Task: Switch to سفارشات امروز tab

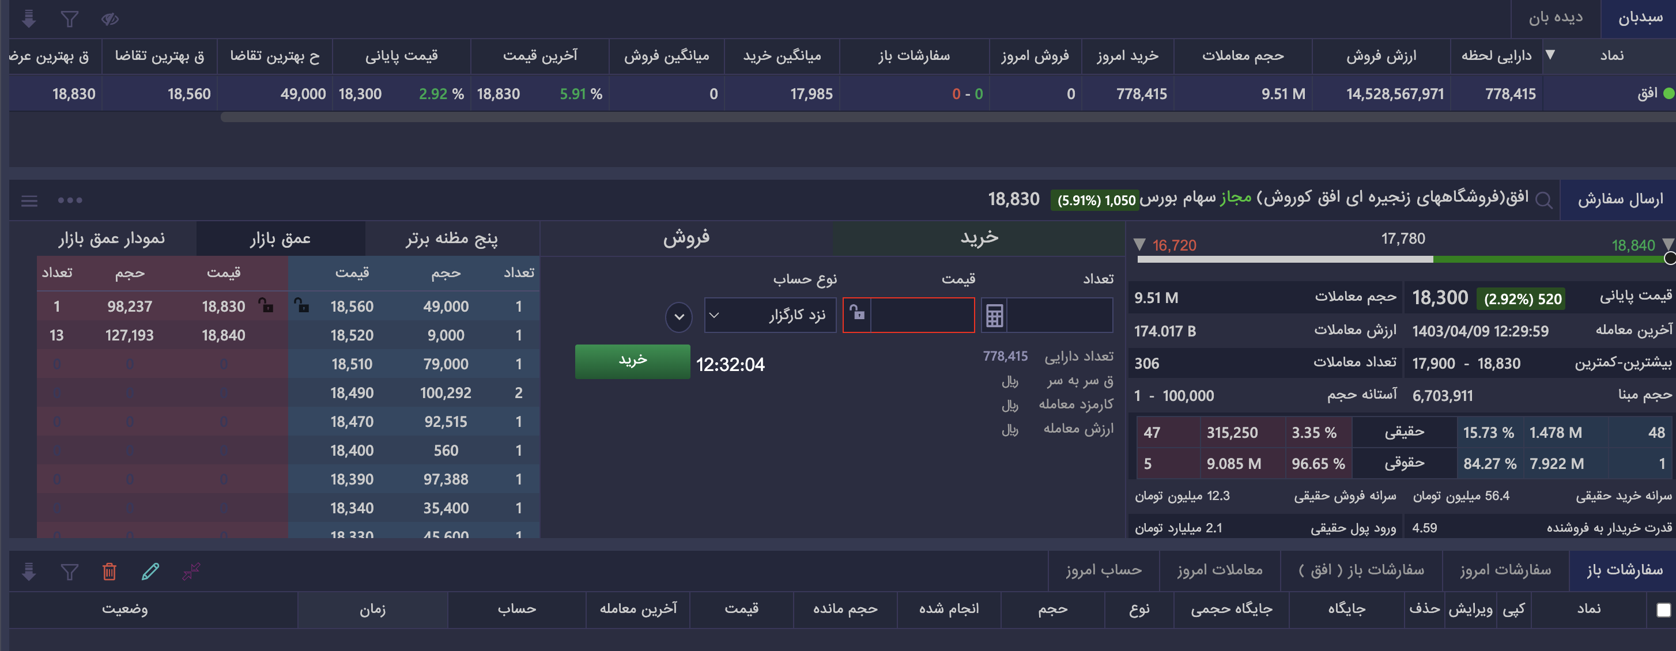Action: click(1505, 570)
